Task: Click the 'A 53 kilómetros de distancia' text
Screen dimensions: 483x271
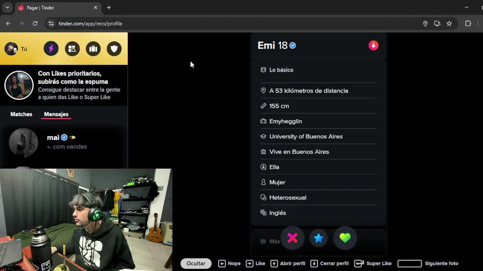Action: 309,91
